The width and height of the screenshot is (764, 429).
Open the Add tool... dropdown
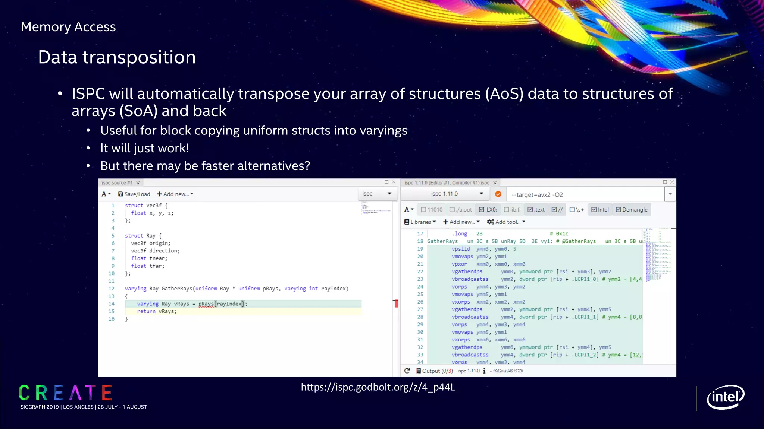click(506, 222)
